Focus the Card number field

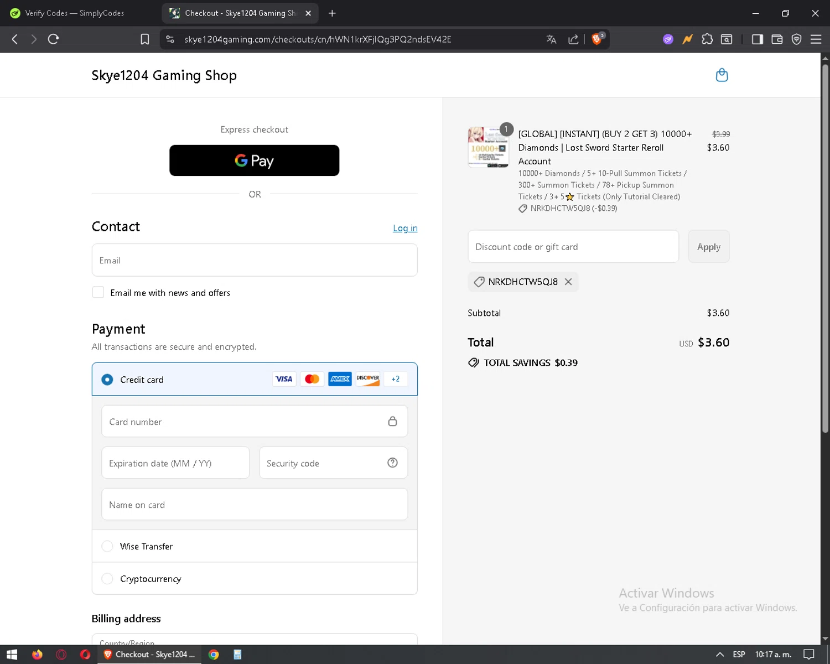tap(255, 421)
